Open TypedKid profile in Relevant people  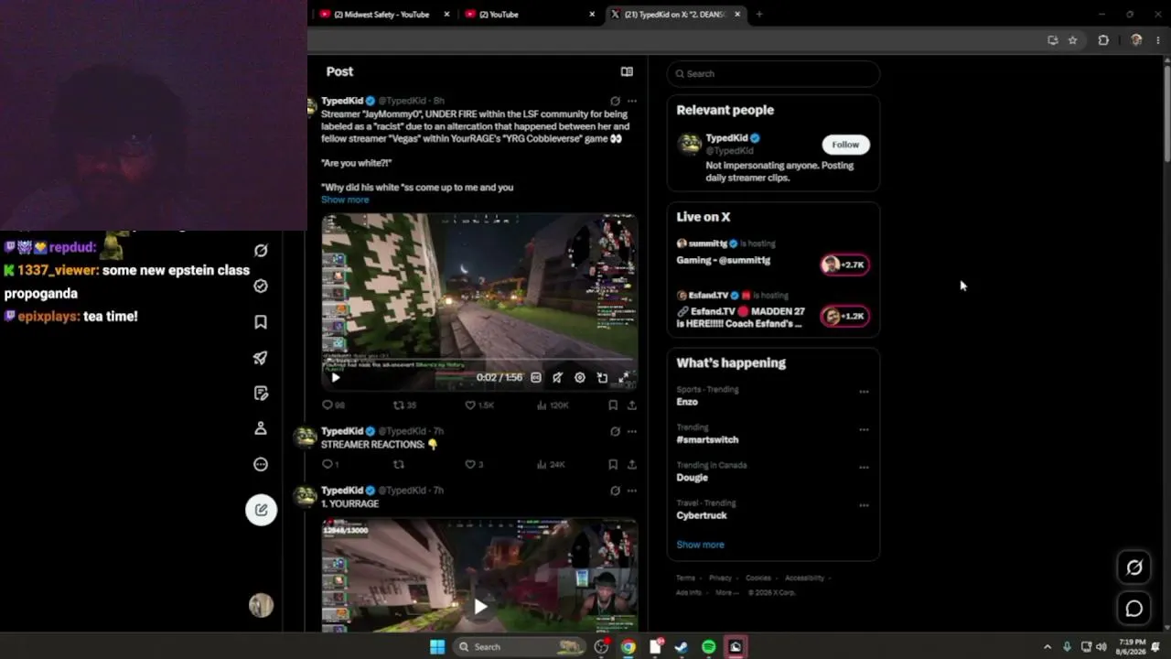click(726, 138)
